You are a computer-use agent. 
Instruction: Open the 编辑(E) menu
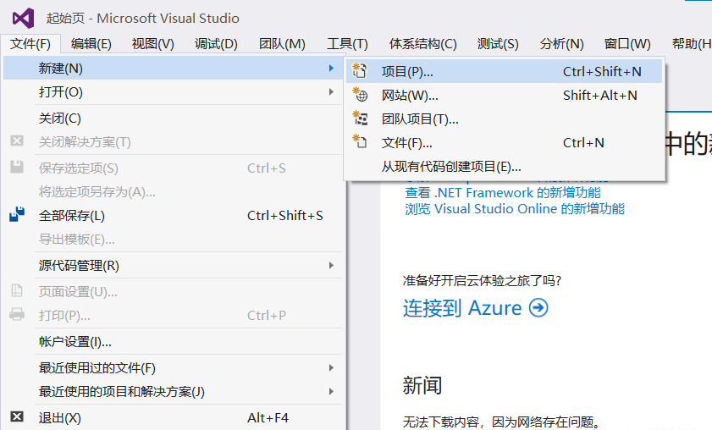pyautogui.click(x=91, y=44)
